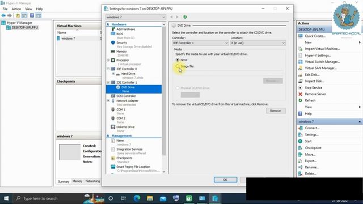Select IDE Controller 0 entry
Screen dimensions: 363x204
click(126, 69)
